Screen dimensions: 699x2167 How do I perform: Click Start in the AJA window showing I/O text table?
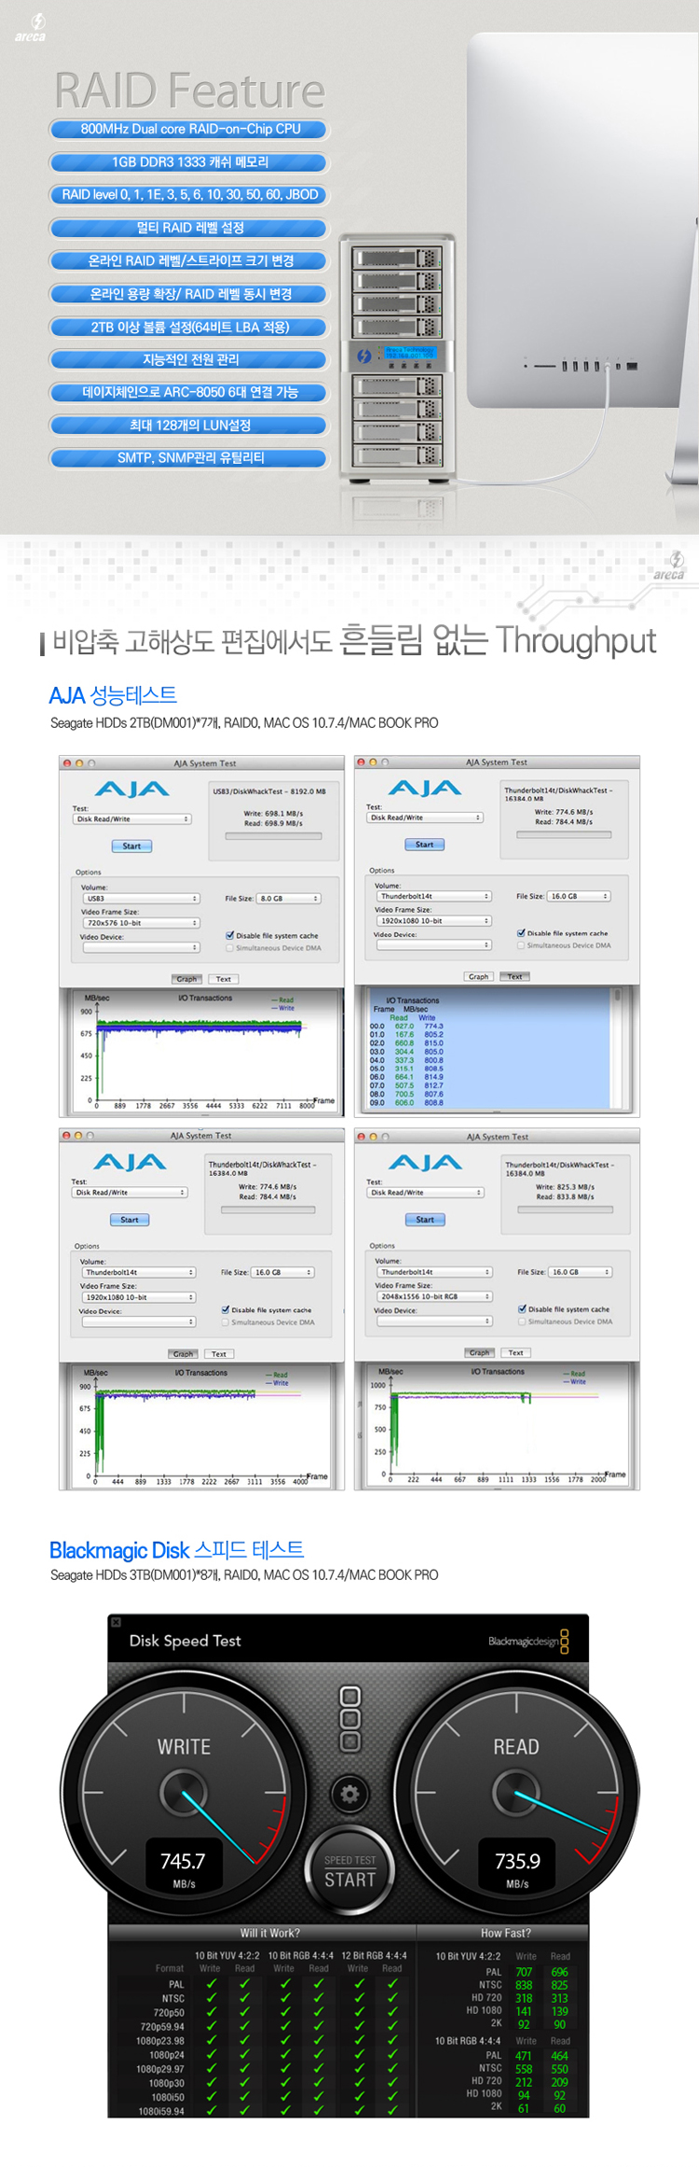pyautogui.click(x=425, y=845)
